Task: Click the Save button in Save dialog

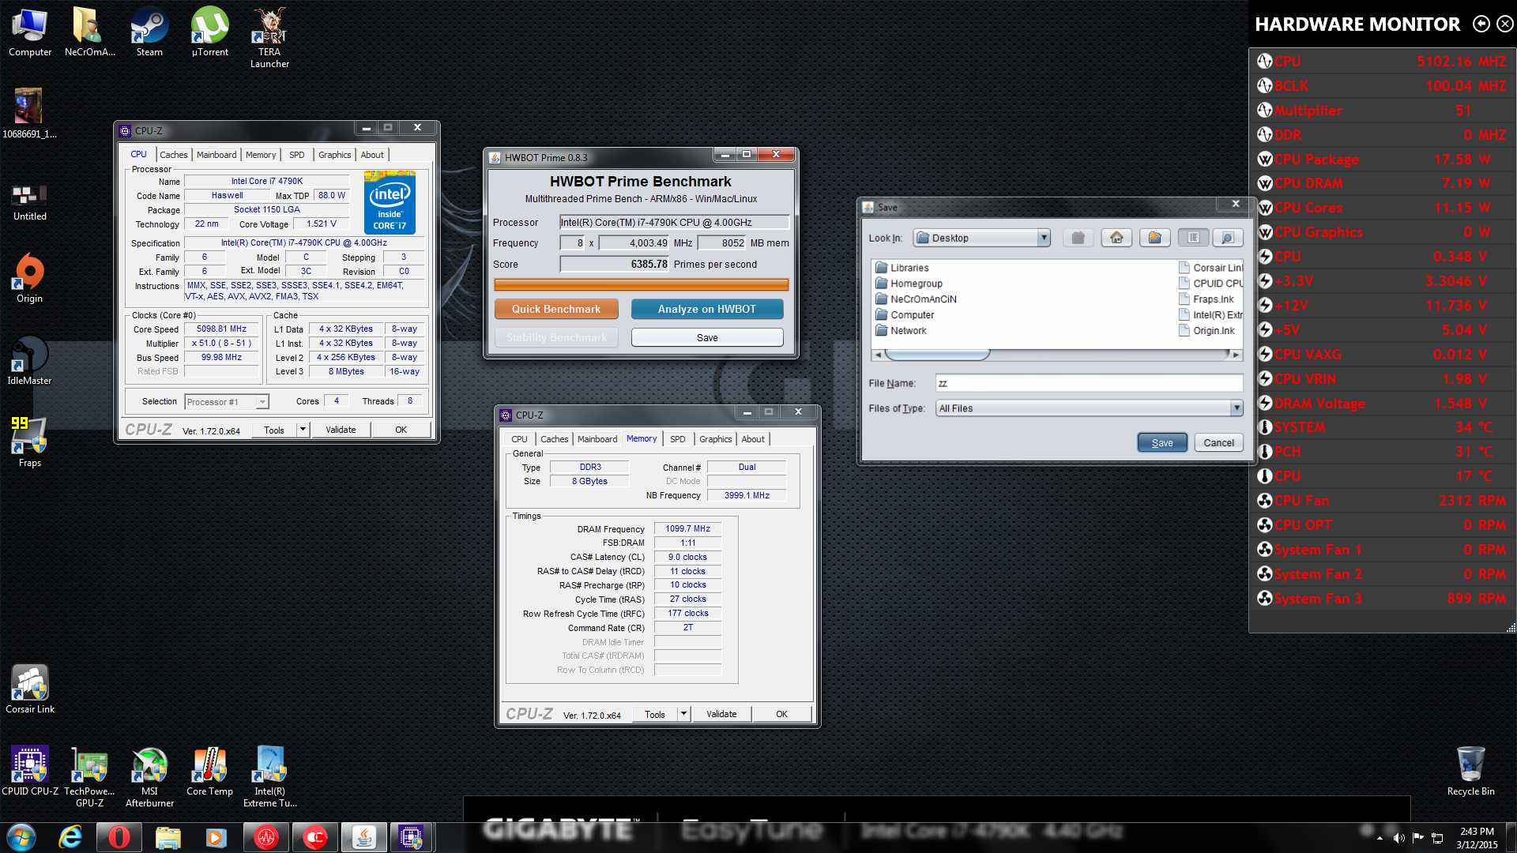Action: [1161, 442]
